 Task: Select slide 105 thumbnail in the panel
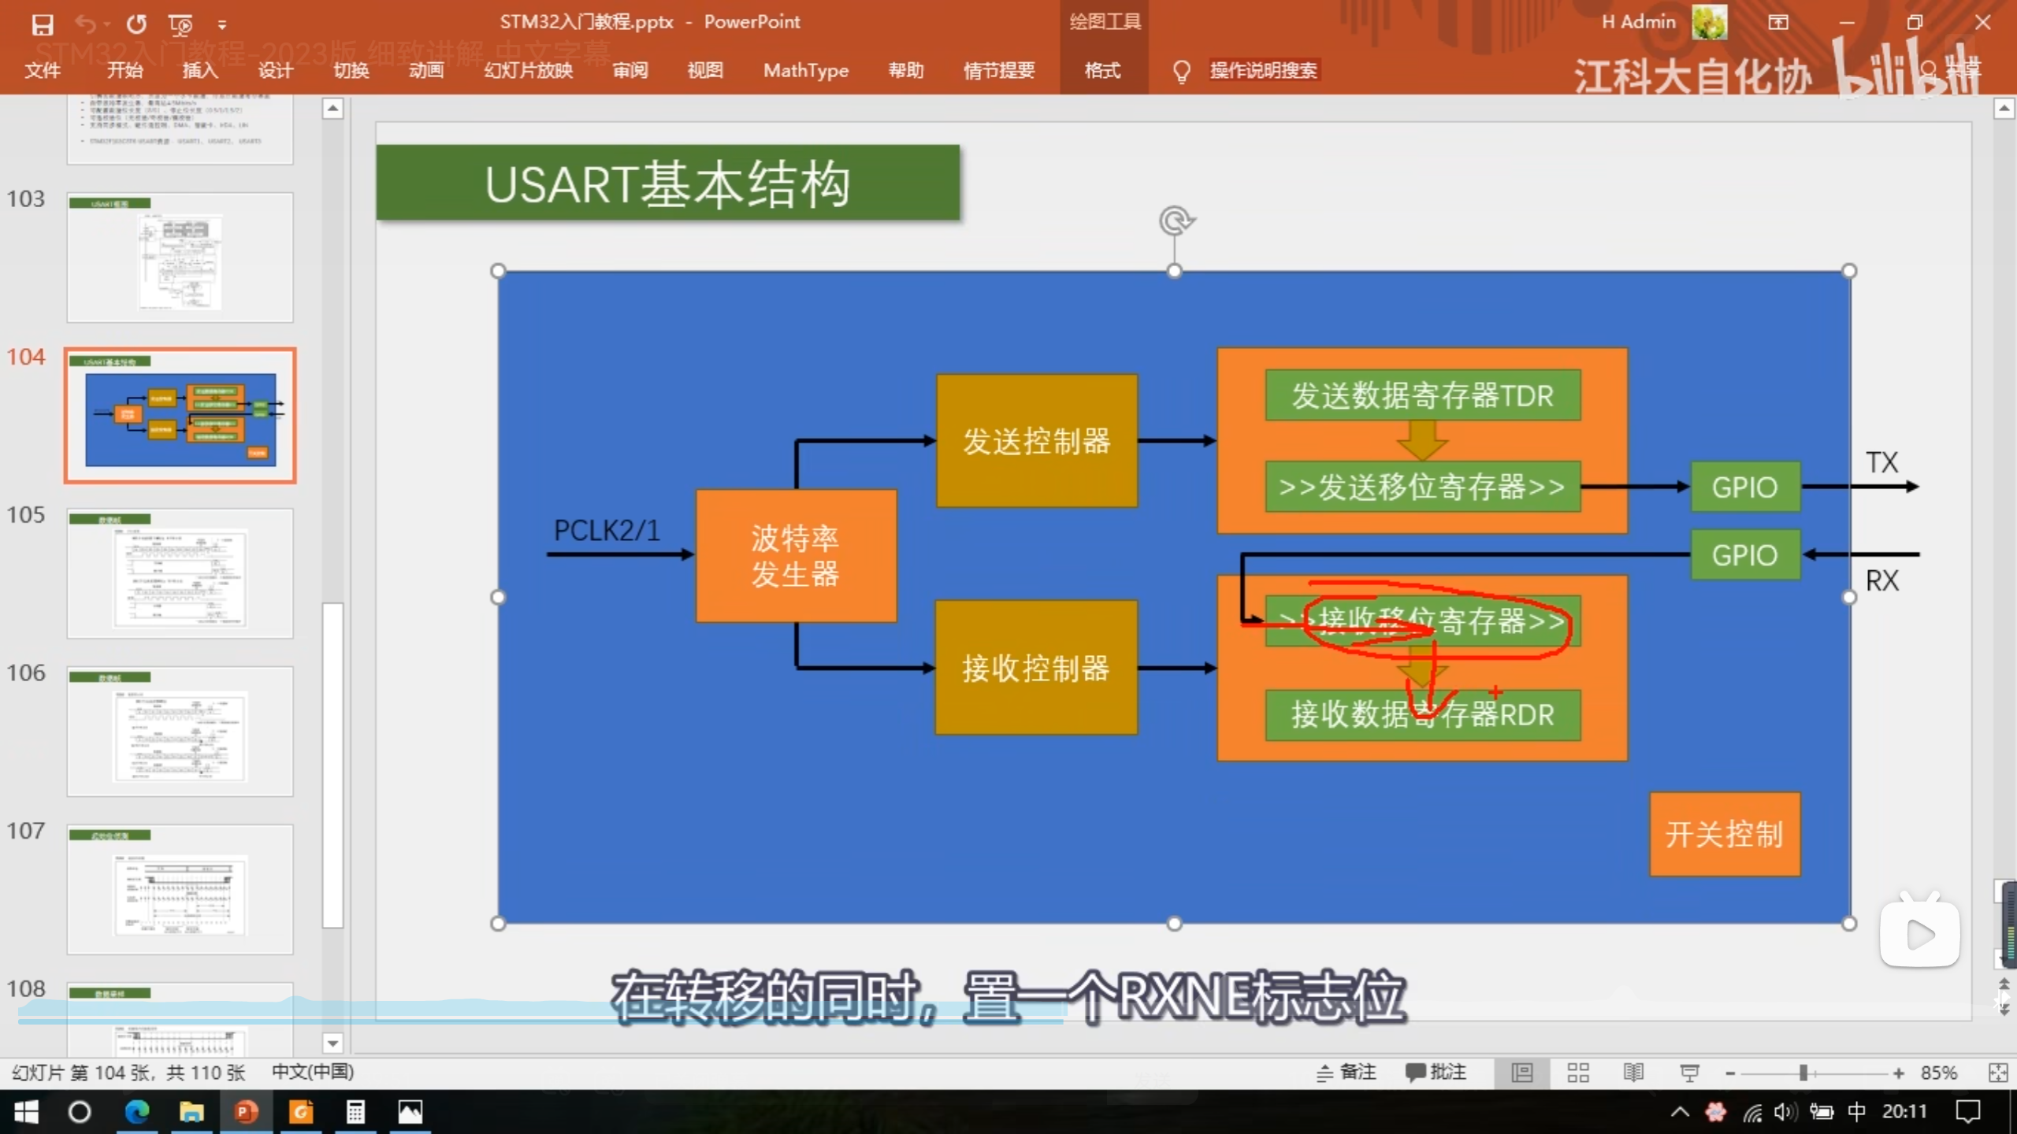click(x=180, y=573)
